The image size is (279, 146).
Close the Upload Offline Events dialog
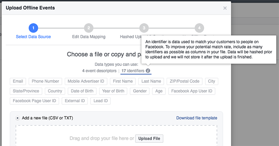click(225, 8)
